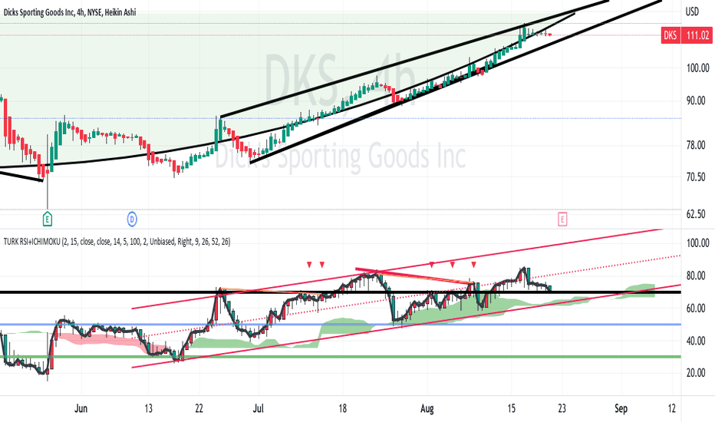
Task: Click the thick black horizontal RSI line
Action: [x=340, y=292]
